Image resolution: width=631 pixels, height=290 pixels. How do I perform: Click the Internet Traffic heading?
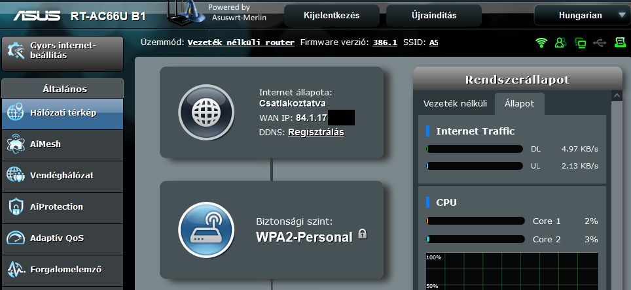click(x=475, y=131)
